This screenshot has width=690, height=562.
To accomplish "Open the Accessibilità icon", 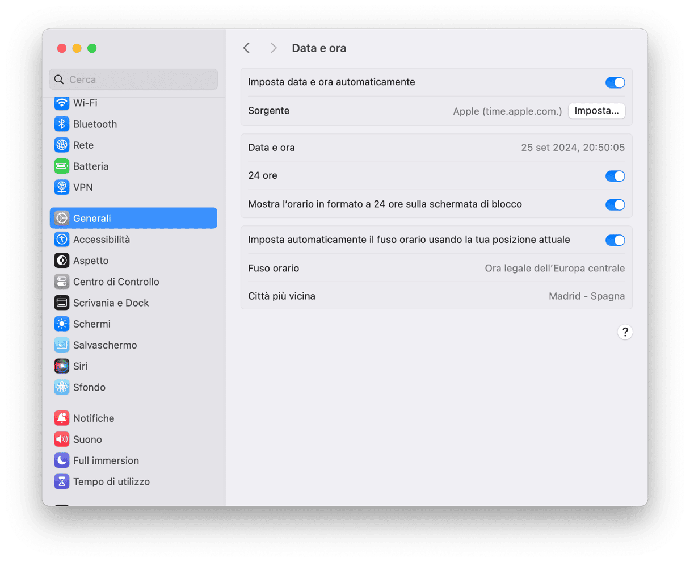I will [x=62, y=239].
